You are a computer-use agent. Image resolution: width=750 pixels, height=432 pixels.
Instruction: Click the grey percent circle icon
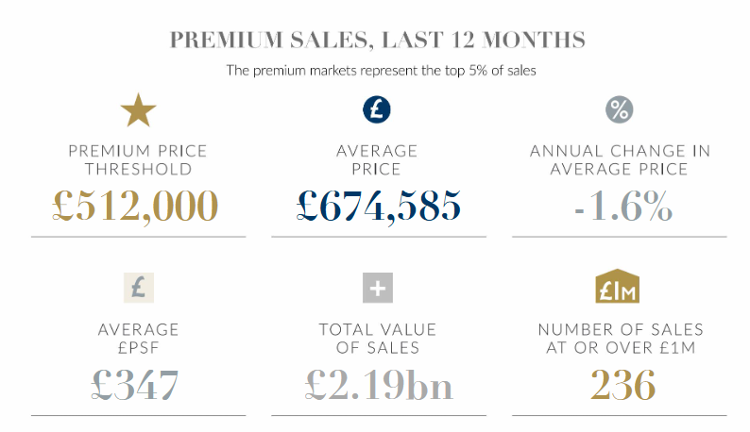[619, 109]
